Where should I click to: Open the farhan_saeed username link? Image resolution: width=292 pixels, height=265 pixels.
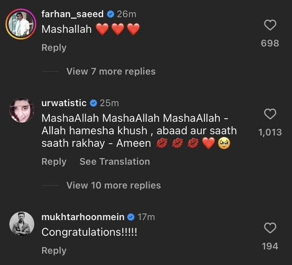72,14
